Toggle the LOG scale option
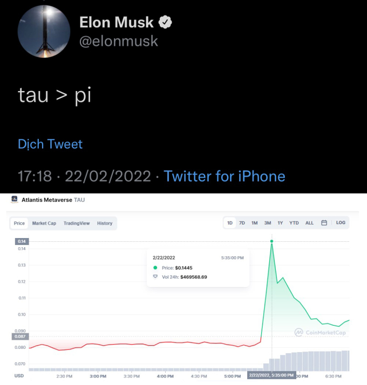The image size is (367, 385). (341, 222)
